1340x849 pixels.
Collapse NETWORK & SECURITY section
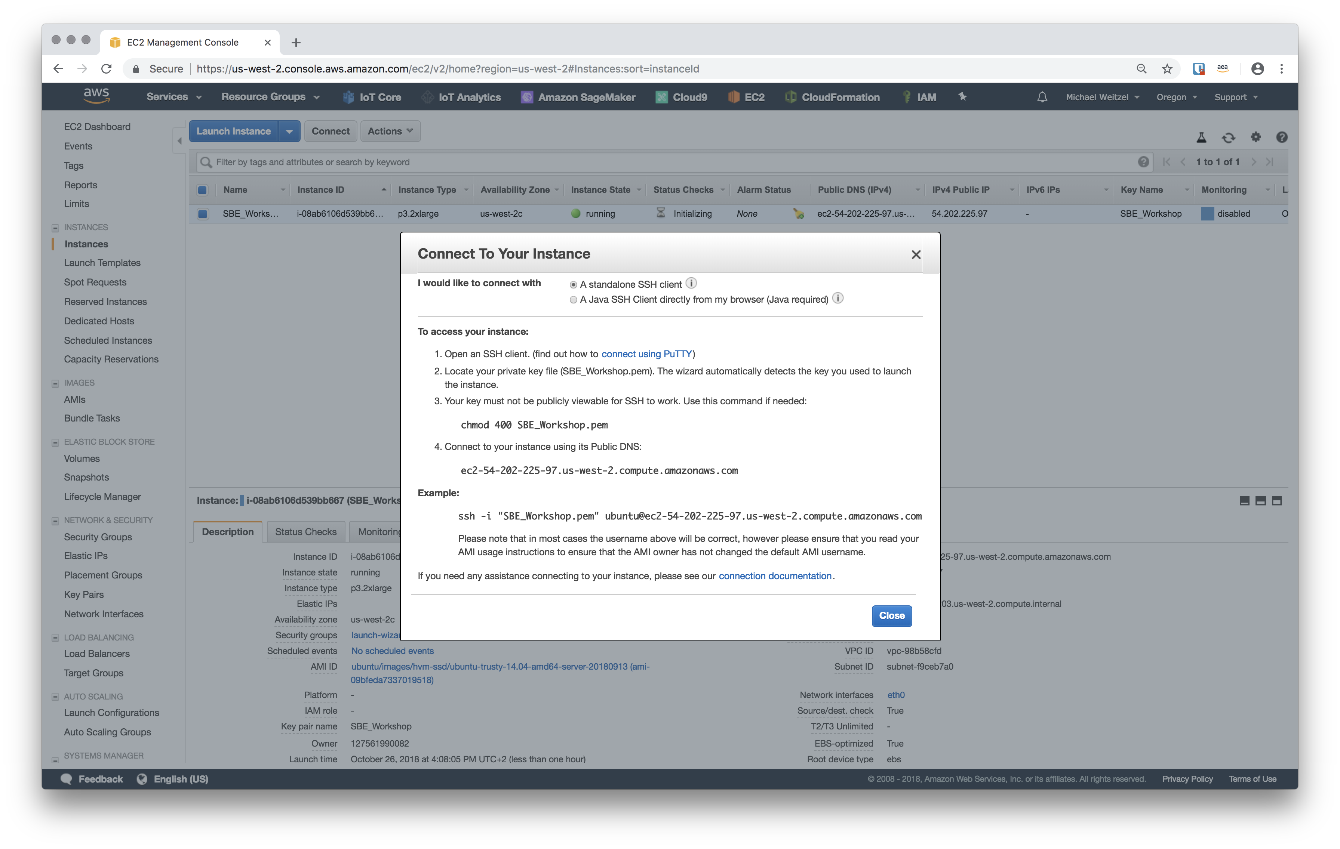(55, 521)
